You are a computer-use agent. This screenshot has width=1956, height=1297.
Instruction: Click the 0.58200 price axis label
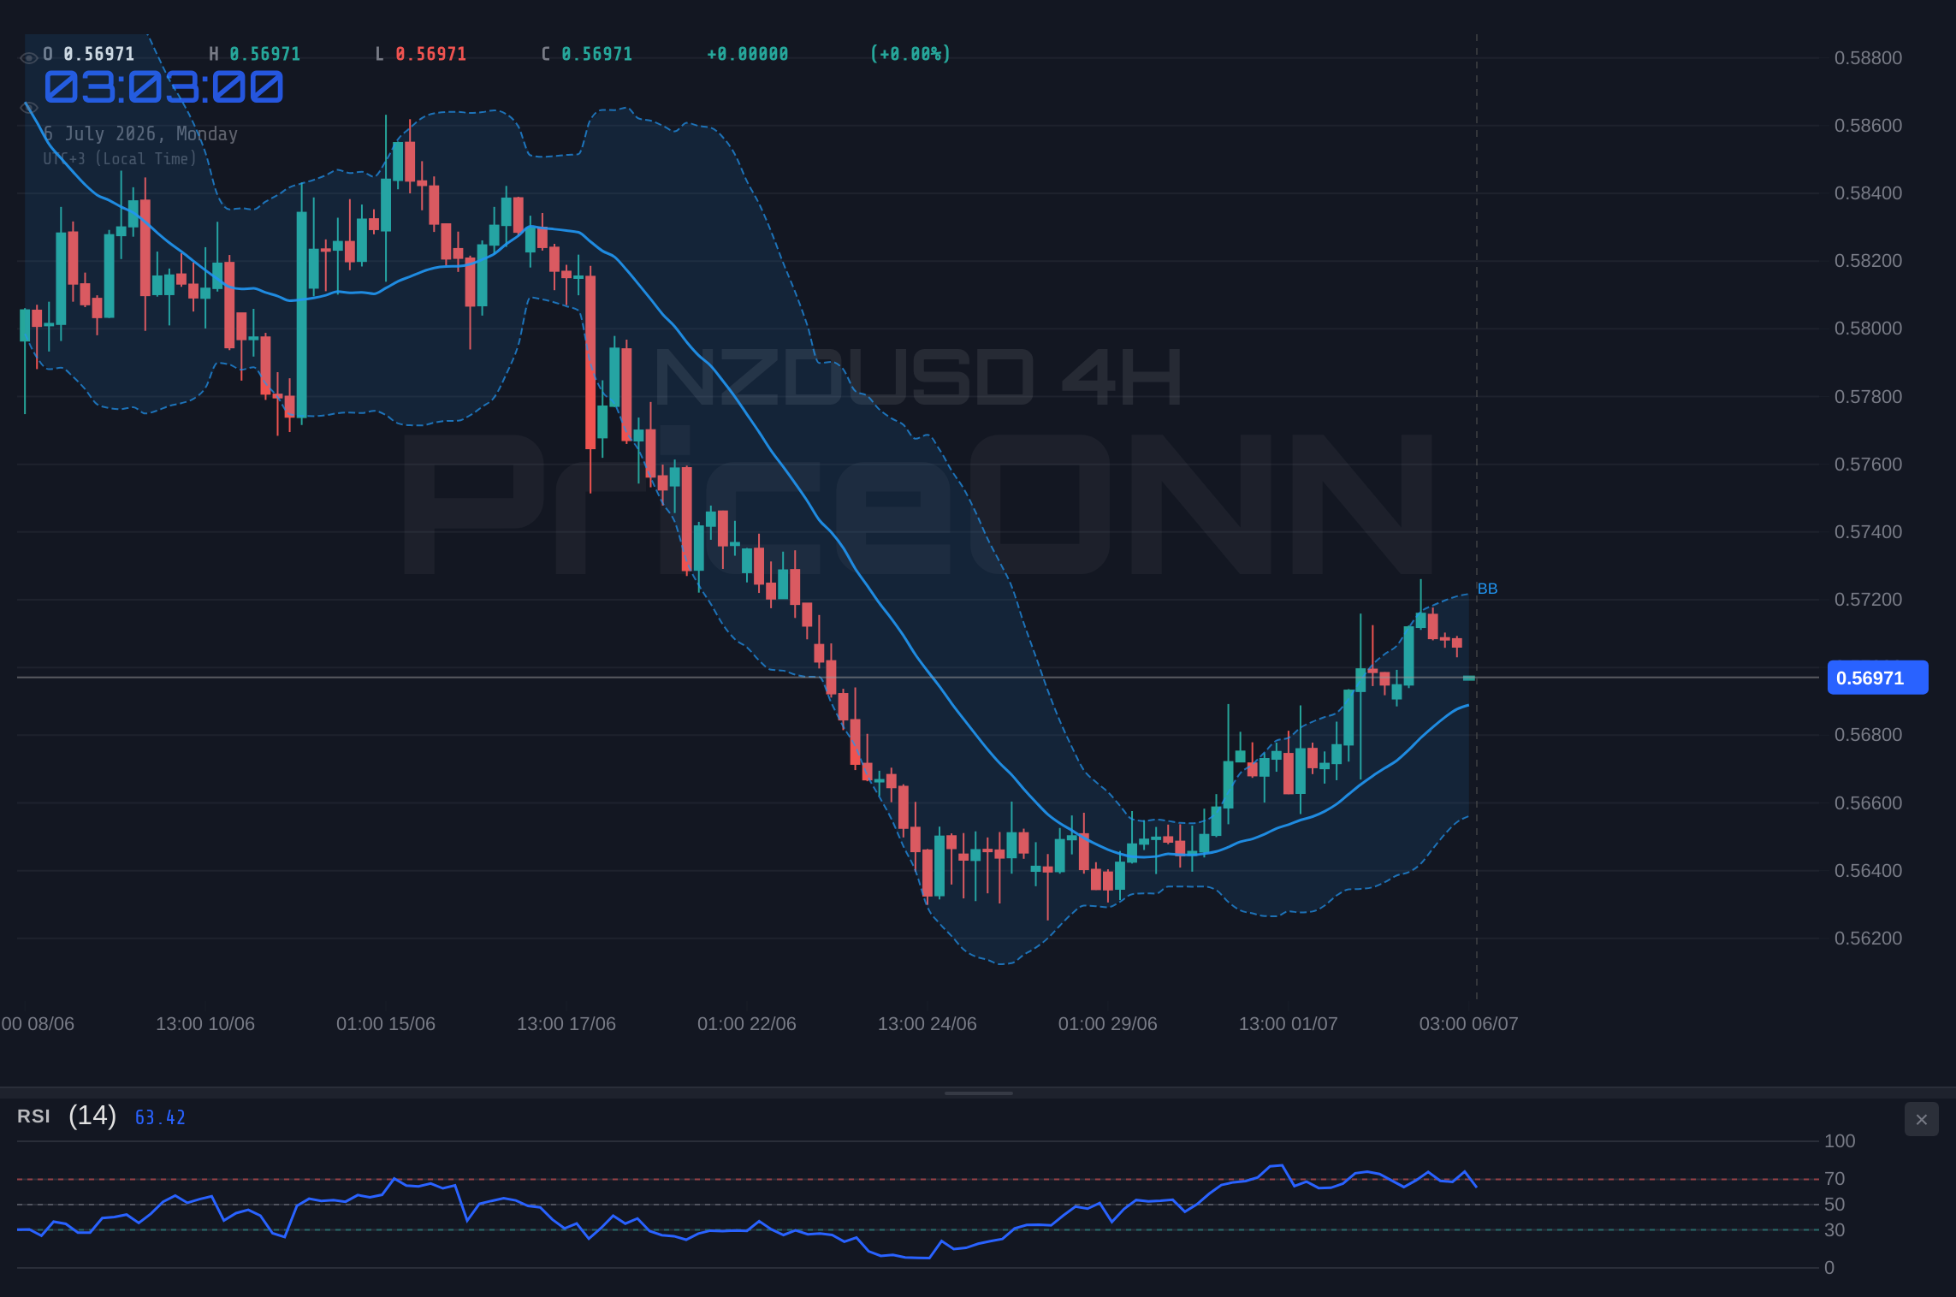click(x=1868, y=261)
